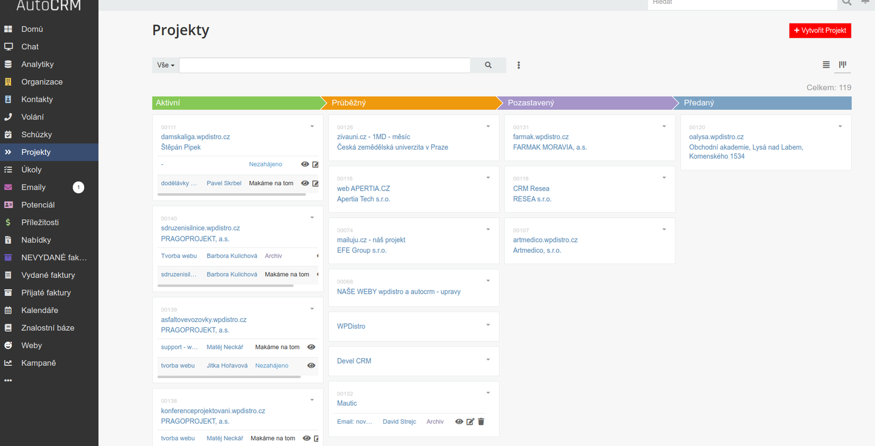Click the Emaily envelope icon
This screenshot has height=446, width=875.
[8, 187]
